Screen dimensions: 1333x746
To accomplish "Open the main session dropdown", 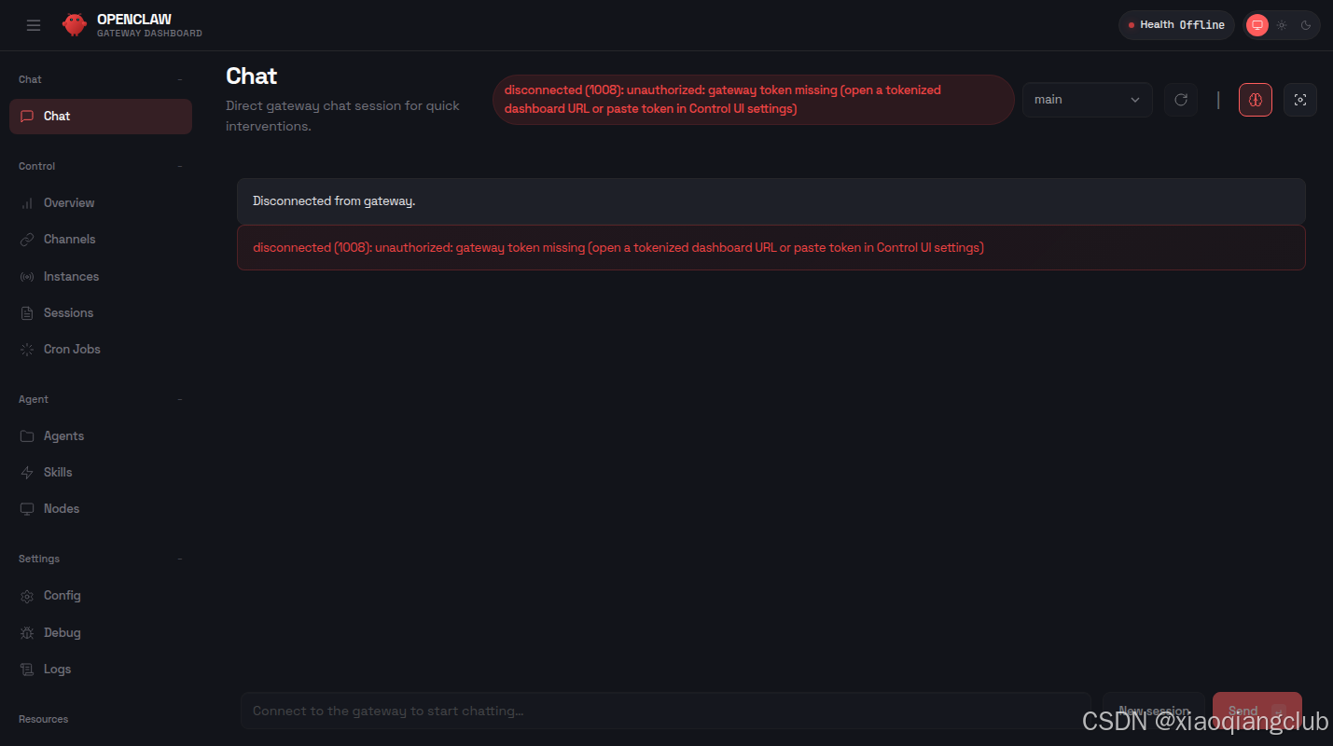I will 1087,100.
